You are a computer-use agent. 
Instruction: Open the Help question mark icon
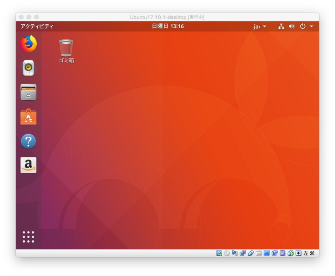click(x=28, y=141)
